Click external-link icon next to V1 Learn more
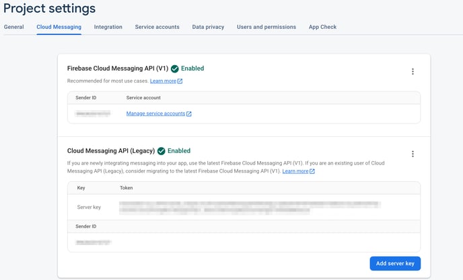Image resolution: width=463 pixels, height=280 pixels. (x=180, y=81)
